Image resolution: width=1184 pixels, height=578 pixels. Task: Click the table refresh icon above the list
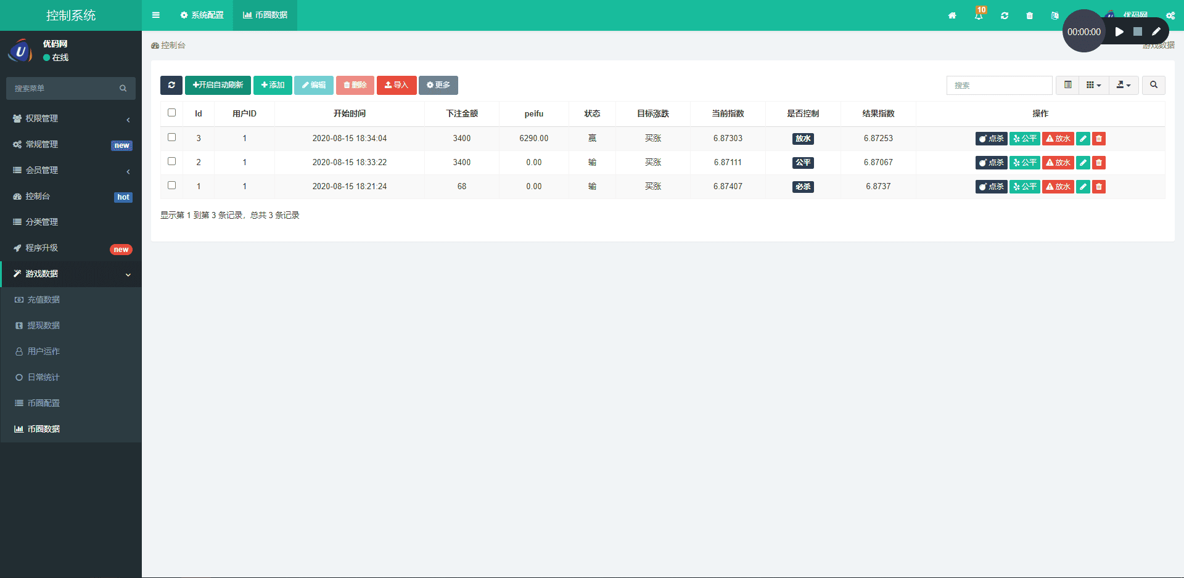click(171, 85)
